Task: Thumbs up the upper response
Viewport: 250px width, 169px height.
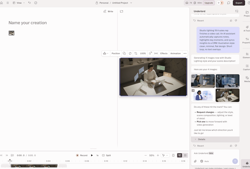Action: click(x=231, y=21)
